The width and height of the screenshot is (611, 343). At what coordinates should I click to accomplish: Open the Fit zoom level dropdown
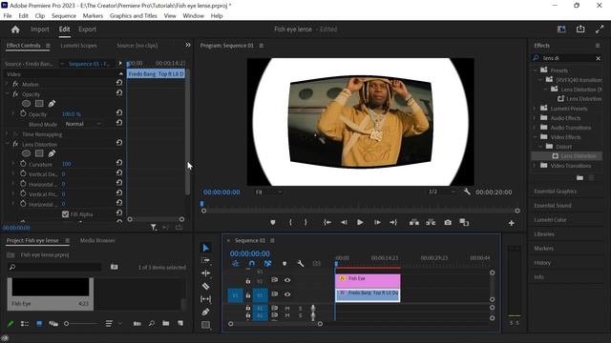click(268, 192)
